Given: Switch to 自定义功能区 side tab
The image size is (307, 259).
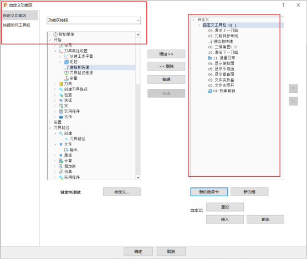Looking at the screenshot, I should (19, 16).
